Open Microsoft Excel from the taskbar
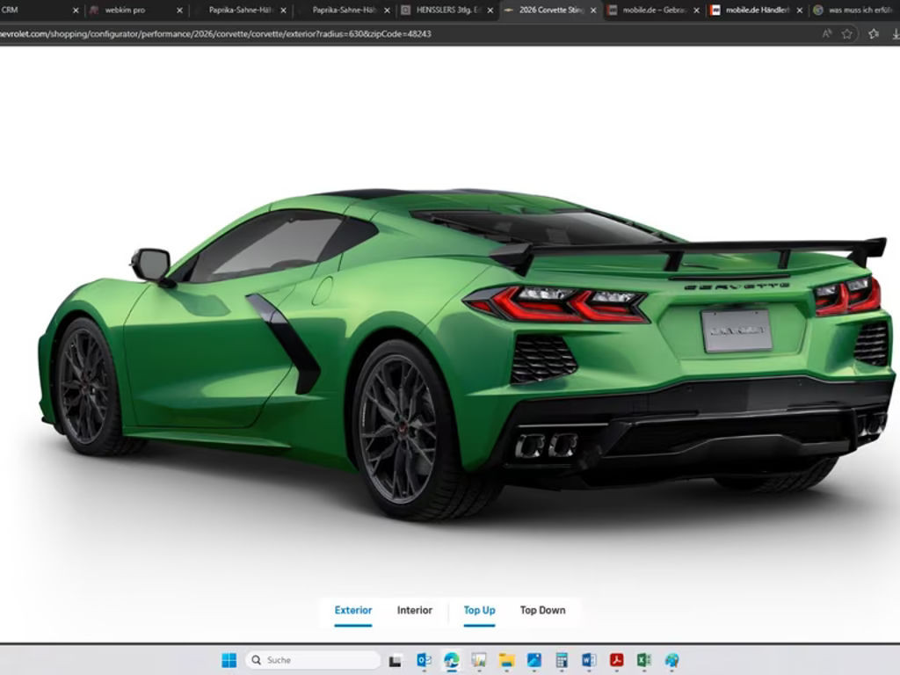This screenshot has height=675, width=900. (x=644, y=661)
